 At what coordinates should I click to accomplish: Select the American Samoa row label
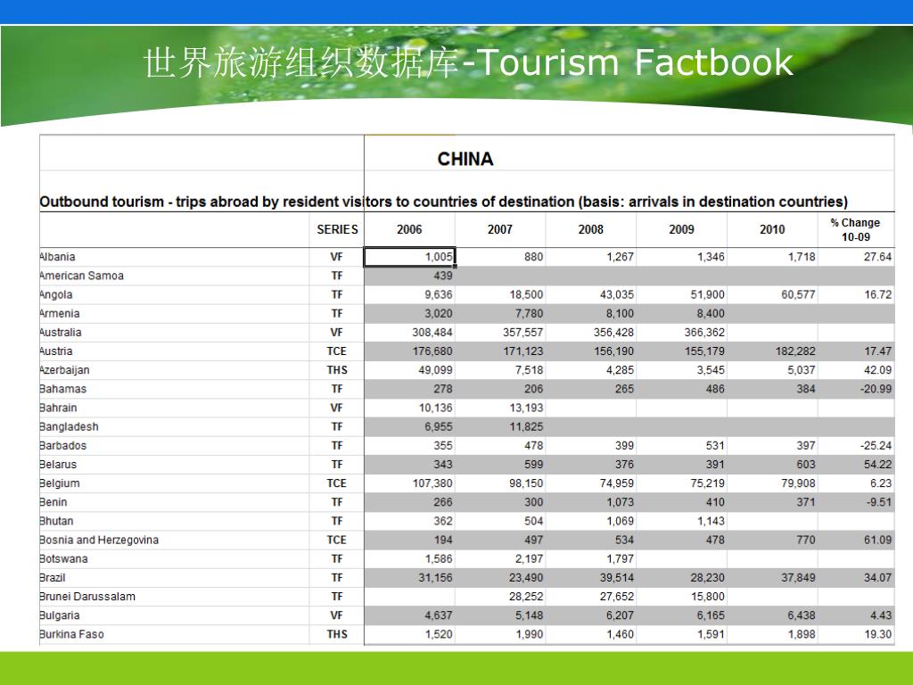(x=81, y=276)
